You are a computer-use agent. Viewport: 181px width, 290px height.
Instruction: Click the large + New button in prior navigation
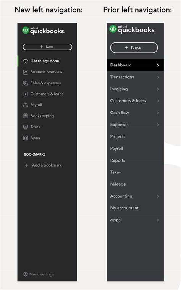click(134, 48)
